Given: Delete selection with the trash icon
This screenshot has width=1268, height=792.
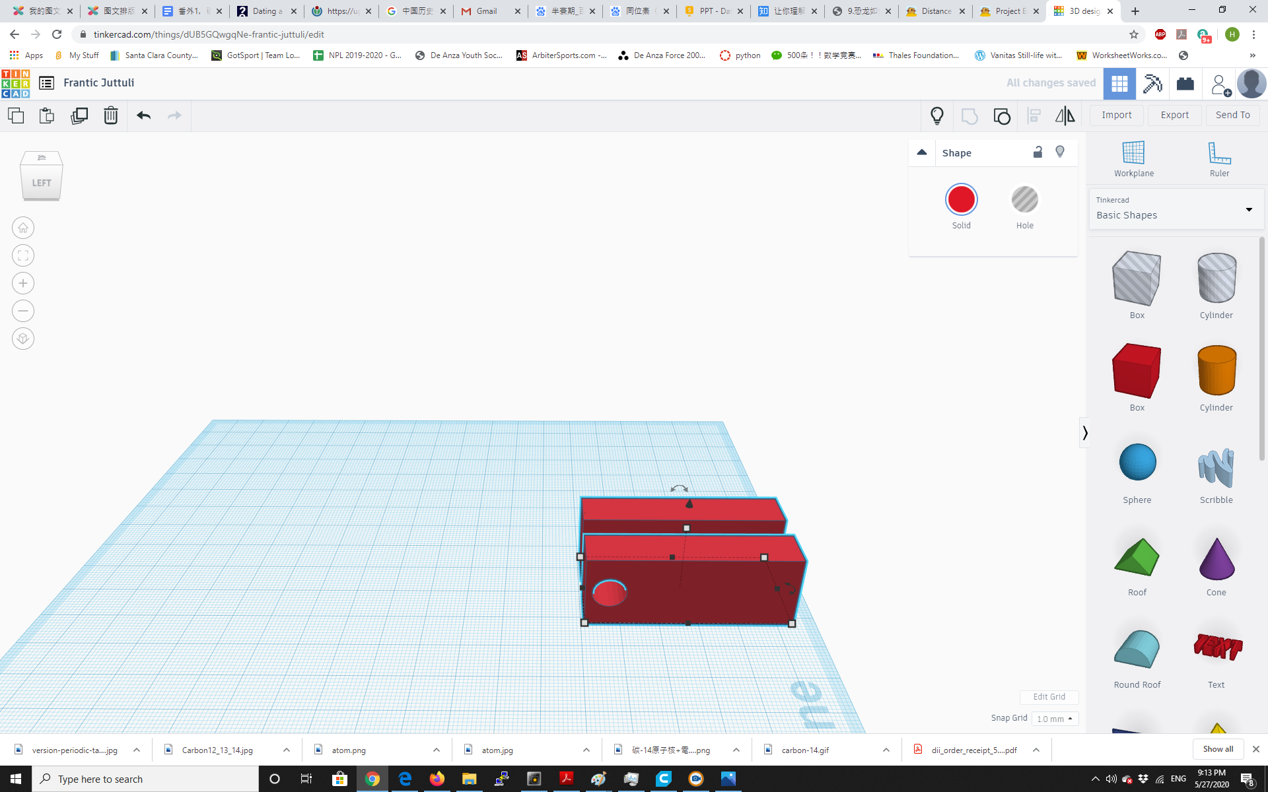Looking at the screenshot, I should tap(111, 115).
